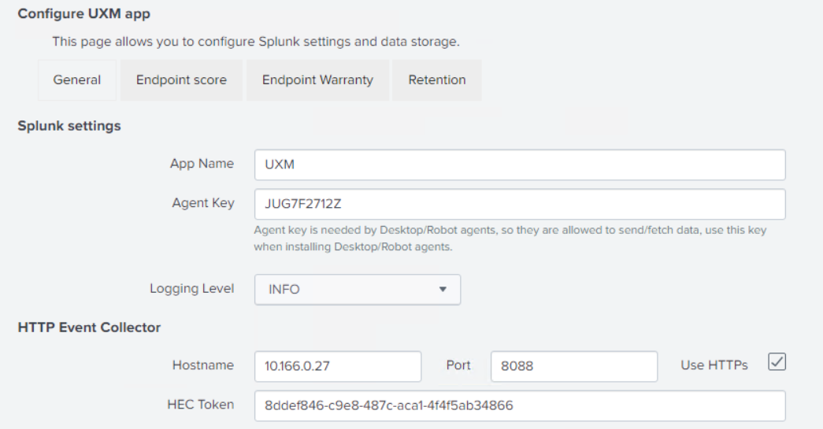Click the App Name label
This screenshot has height=429, width=823.
pyautogui.click(x=202, y=164)
